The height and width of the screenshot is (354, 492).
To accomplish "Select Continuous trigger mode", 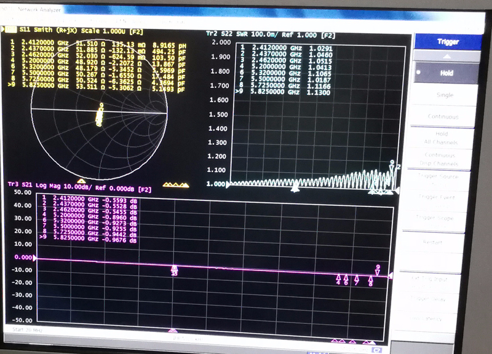I will pyautogui.click(x=445, y=117).
